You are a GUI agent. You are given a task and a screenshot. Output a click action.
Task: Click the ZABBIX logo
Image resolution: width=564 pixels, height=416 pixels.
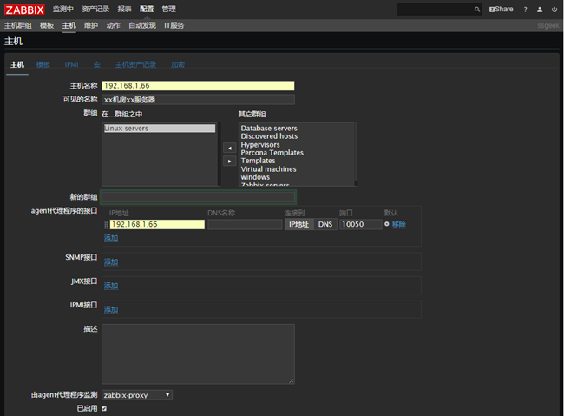24,10
